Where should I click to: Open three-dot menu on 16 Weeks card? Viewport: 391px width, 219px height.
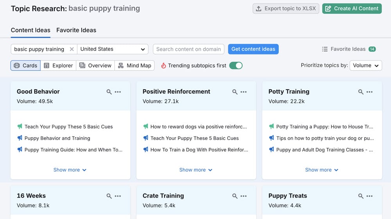point(118,196)
